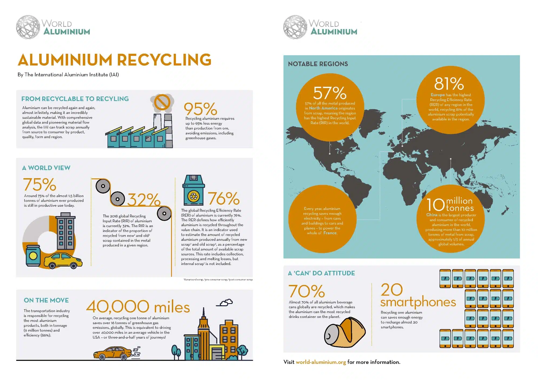The width and height of the screenshot is (538, 380).
Task: Open the world-aluminium.org link
Action: (321, 362)
